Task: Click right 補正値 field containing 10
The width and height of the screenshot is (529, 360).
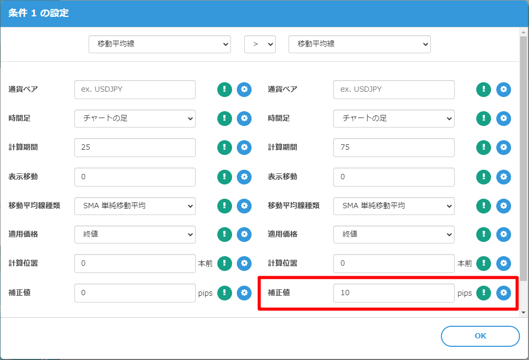Action: point(394,293)
